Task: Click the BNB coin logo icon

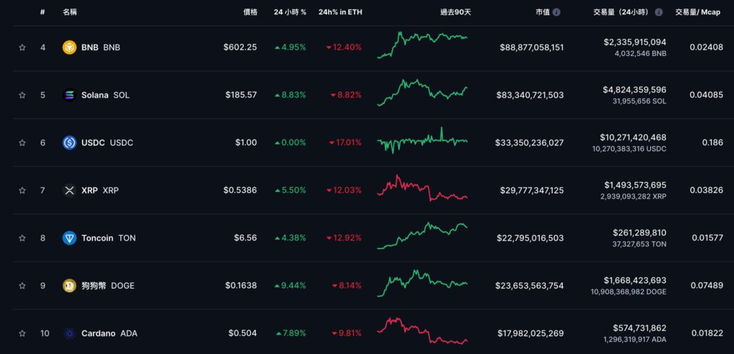Action: coord(70,47)
